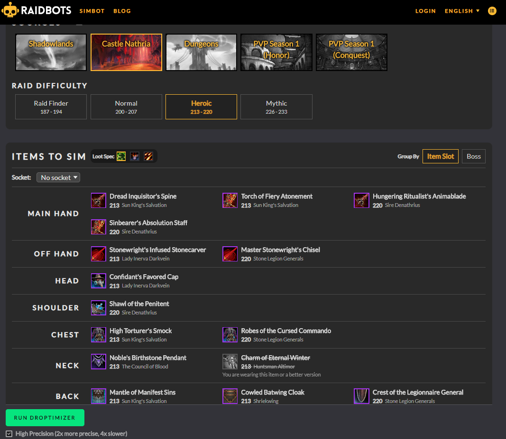506x439 pixels.
Task: Click the RAIDBOTS wordmark text
Action: pyautogui.click(x=46, y=10)
